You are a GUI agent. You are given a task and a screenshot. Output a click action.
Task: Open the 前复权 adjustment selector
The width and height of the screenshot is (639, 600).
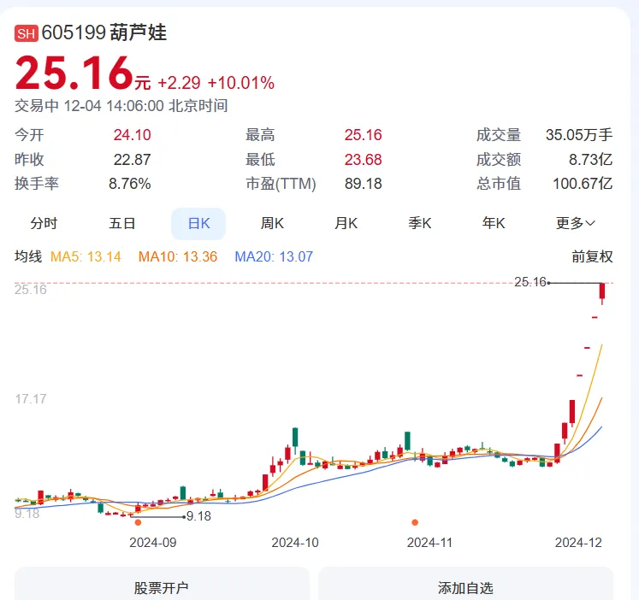tap(592, 256)
